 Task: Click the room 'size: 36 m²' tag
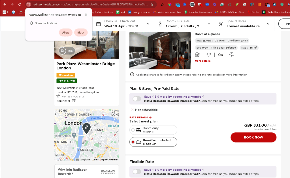click(249, 48)
